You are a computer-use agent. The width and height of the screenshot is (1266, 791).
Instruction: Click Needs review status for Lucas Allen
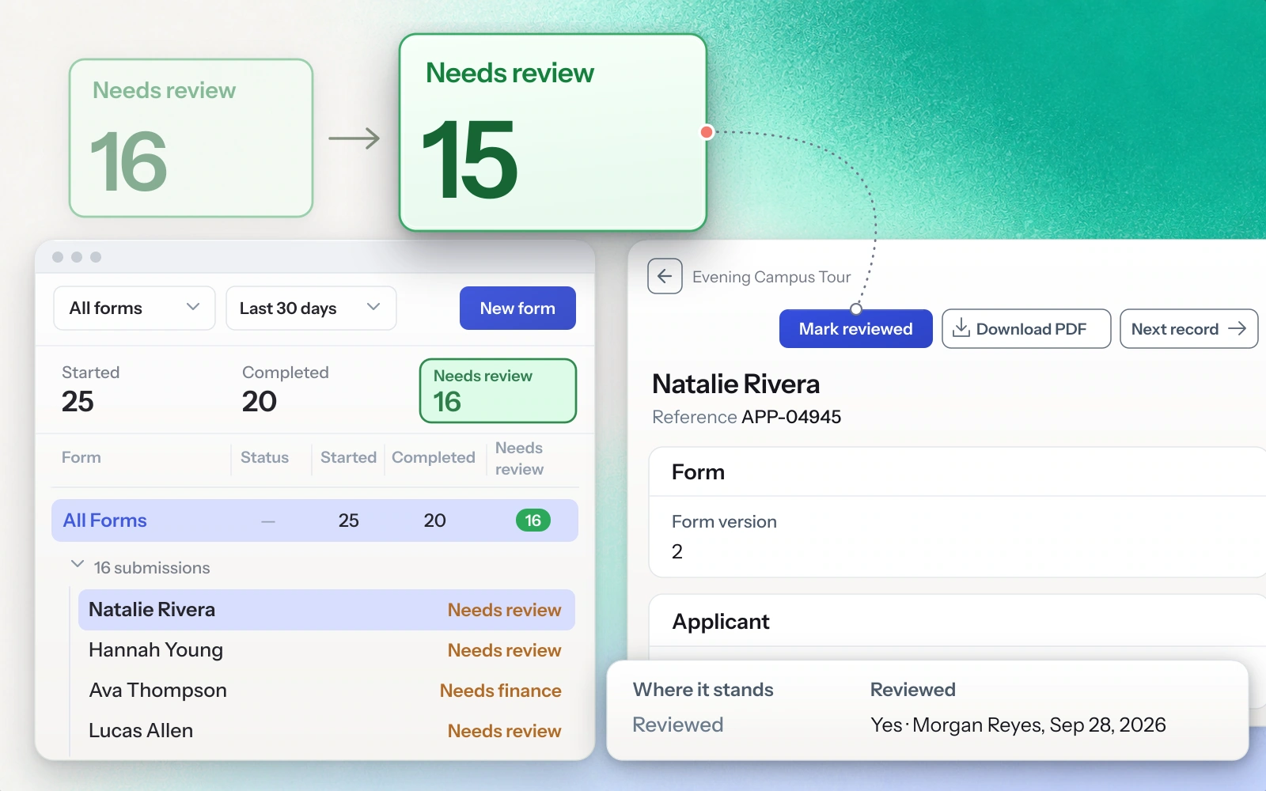(x=505, y=731)
